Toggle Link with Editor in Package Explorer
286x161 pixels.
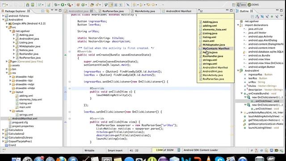click(48, 11)
